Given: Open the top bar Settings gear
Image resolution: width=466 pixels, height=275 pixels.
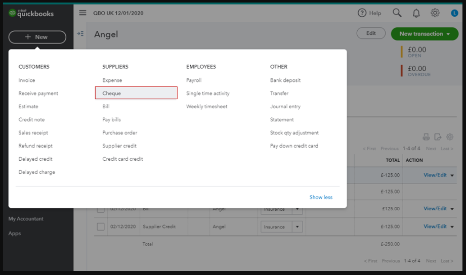Looking at the screenshot, I should pos(435,13).
